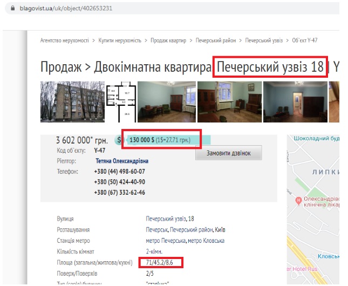
Task: Click the blagovist.ua URL address field
Action: click(172, 8)
